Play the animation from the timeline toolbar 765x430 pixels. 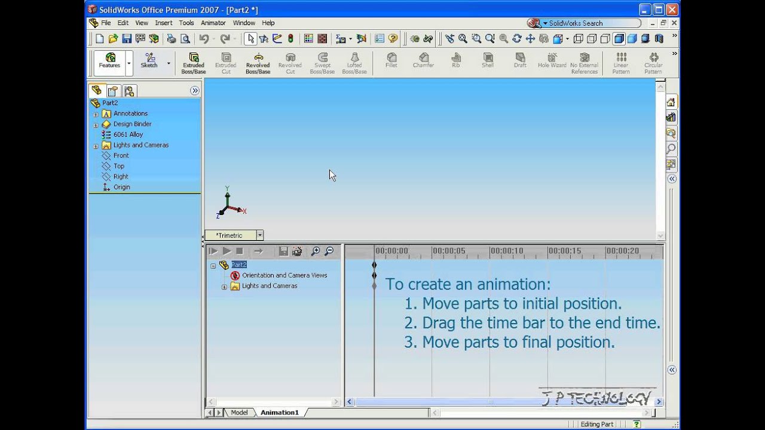click(227, 251)
